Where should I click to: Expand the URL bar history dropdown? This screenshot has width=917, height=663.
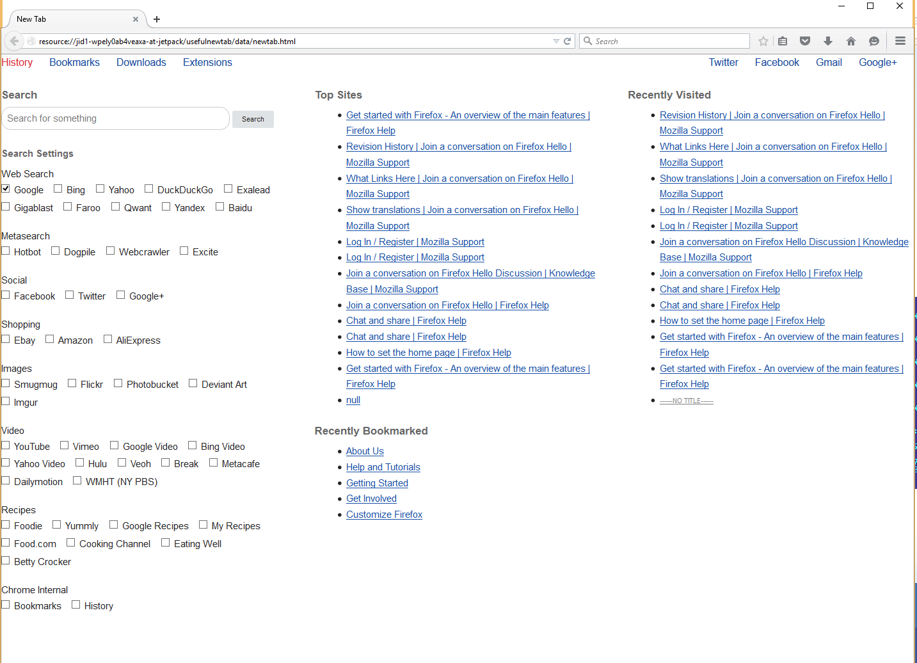(x=556, y=41)
